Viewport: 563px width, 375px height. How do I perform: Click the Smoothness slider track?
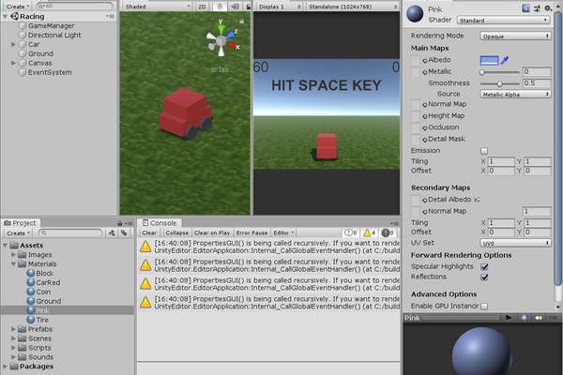[x=500, y=83]
